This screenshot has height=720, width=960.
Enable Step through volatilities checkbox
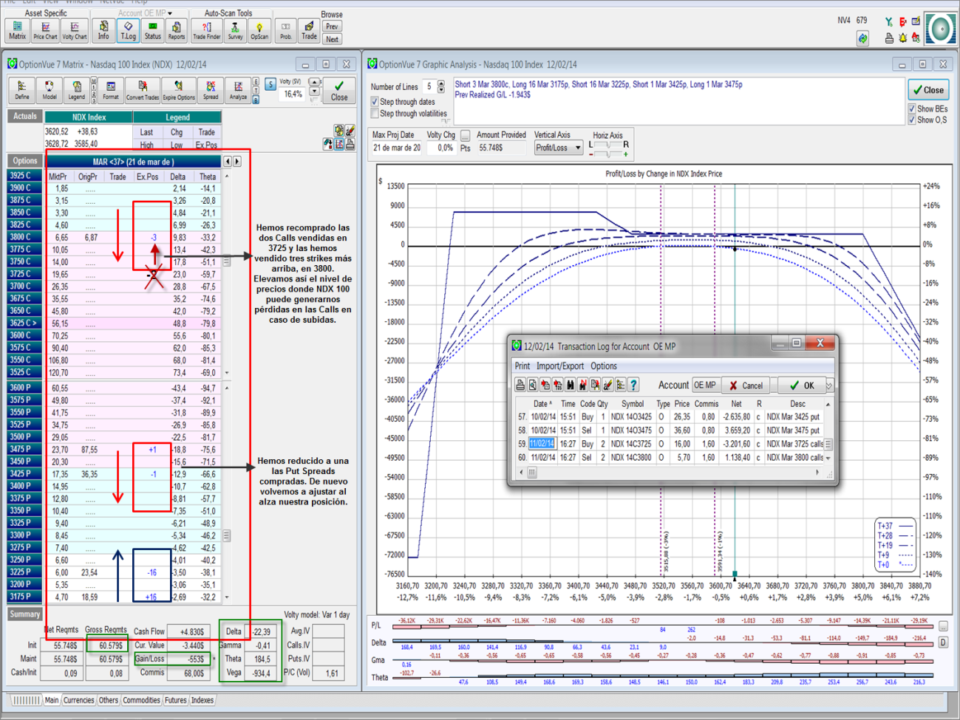pos(375,114)
